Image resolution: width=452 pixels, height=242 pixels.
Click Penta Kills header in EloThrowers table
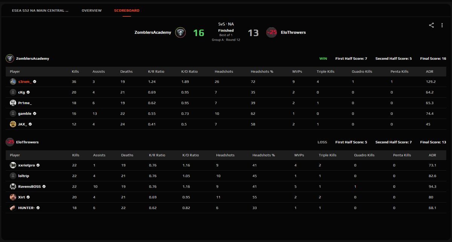[x=402, y=155]
